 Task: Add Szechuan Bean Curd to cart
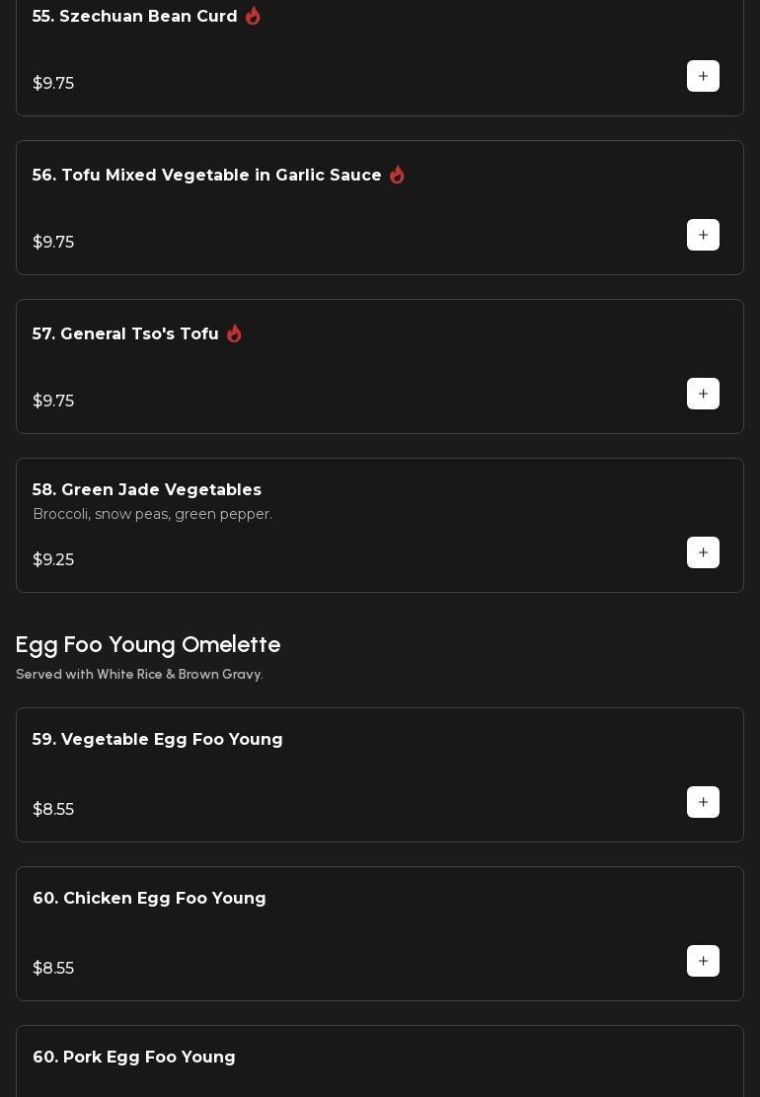703,76
